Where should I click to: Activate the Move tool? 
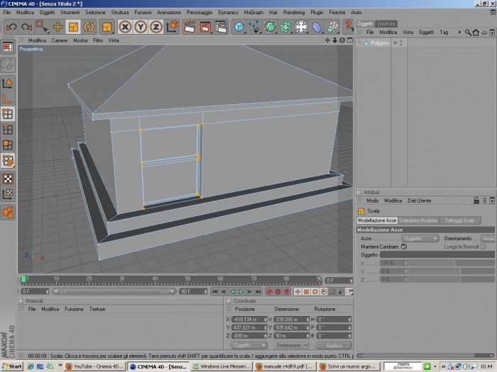[58, 27]
